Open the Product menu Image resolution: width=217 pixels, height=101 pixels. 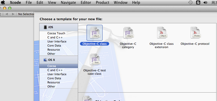[103, 3]
